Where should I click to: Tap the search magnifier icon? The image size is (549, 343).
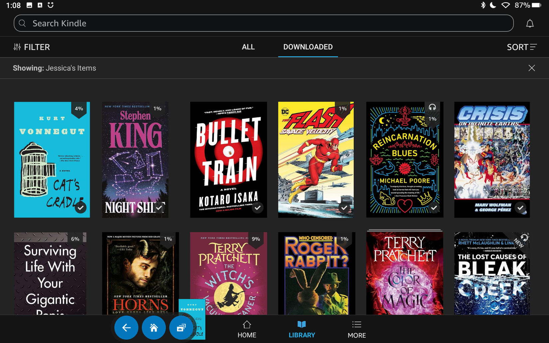click(22, 23)
